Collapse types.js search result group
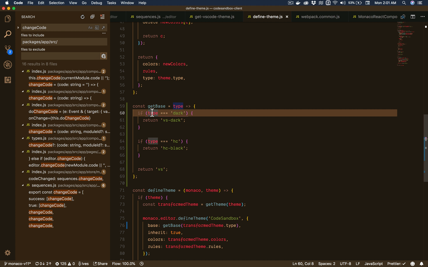 (23, 138)
